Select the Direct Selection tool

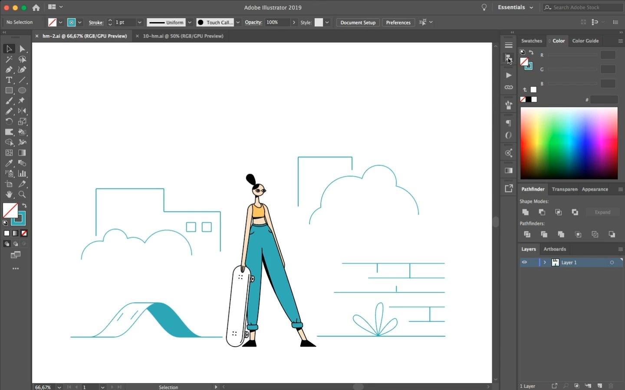click(23, 49)
